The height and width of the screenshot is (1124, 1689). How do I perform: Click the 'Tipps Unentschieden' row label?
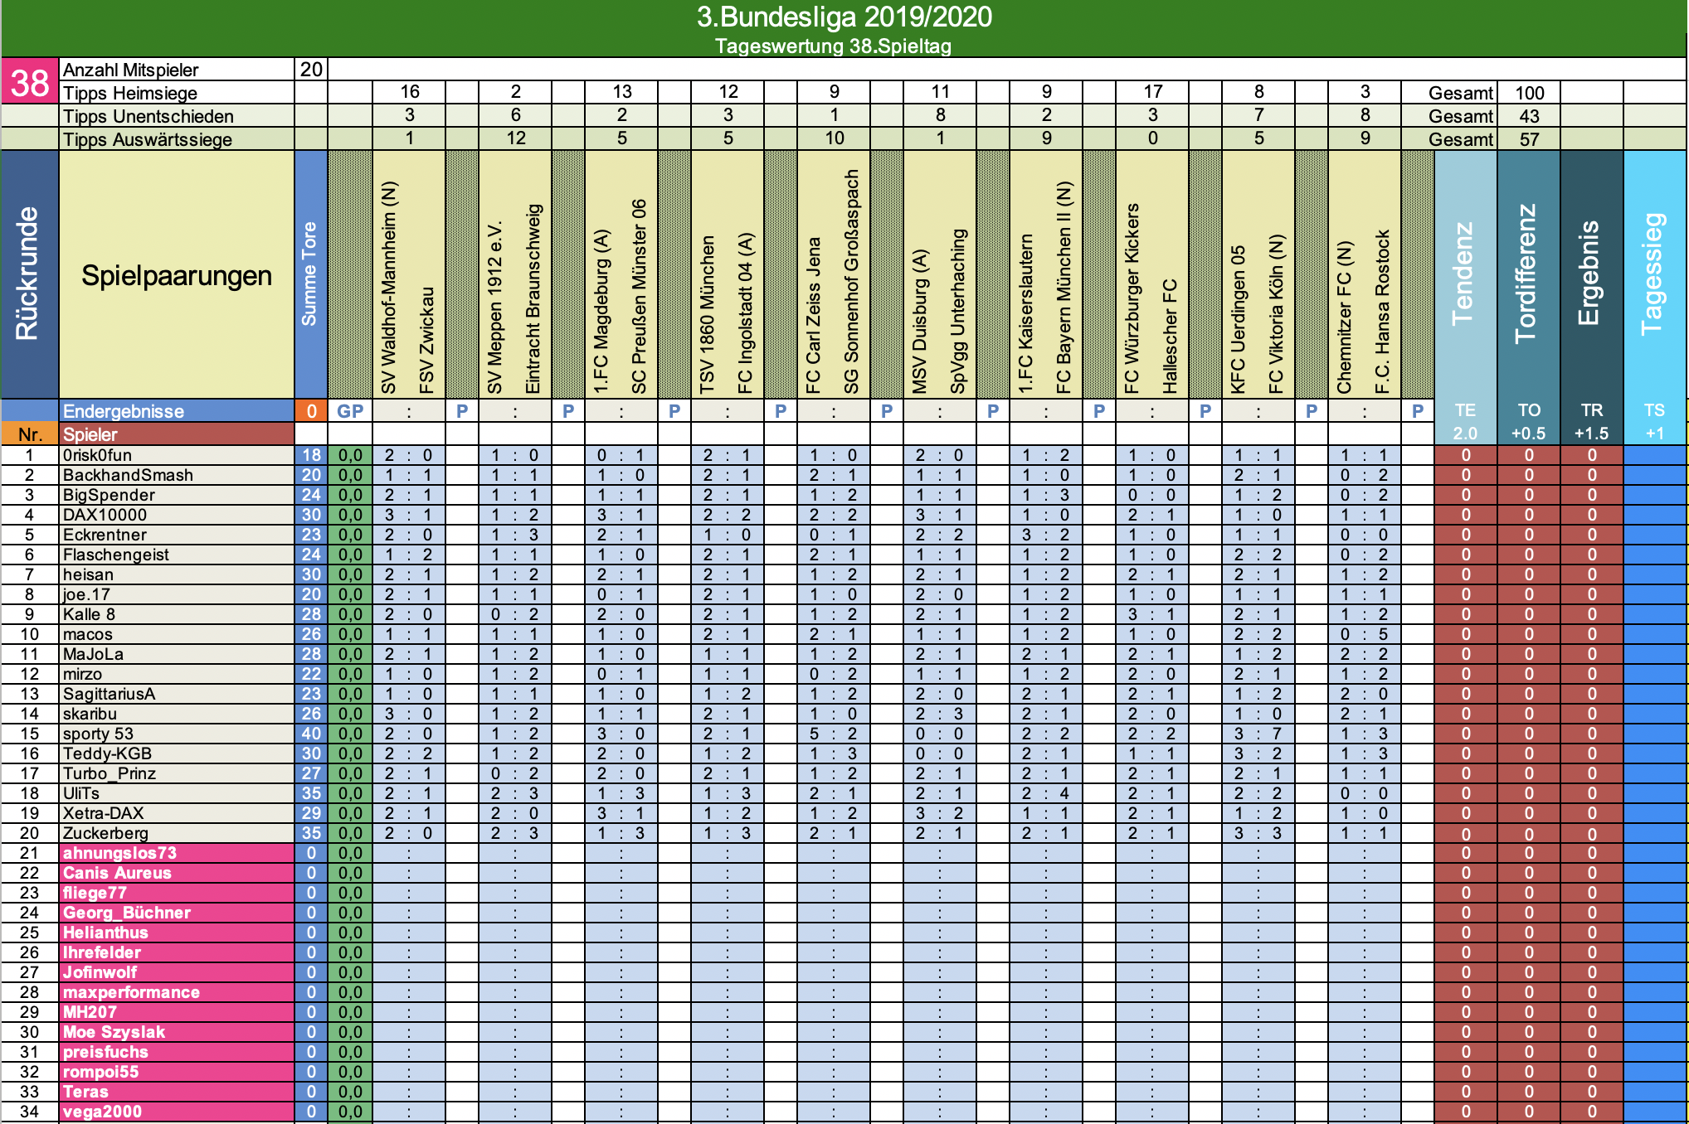pyautogui.click(x=177, y=116)
